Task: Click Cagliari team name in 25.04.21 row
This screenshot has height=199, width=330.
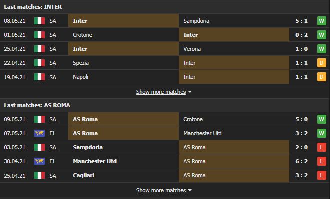Action: pyautogui.click(x=84, y=175)
